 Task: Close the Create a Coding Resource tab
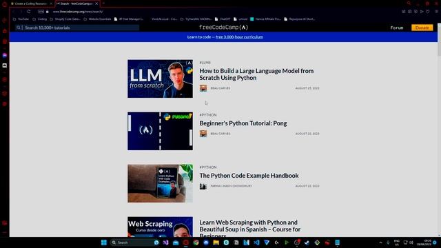pos(51,3)
